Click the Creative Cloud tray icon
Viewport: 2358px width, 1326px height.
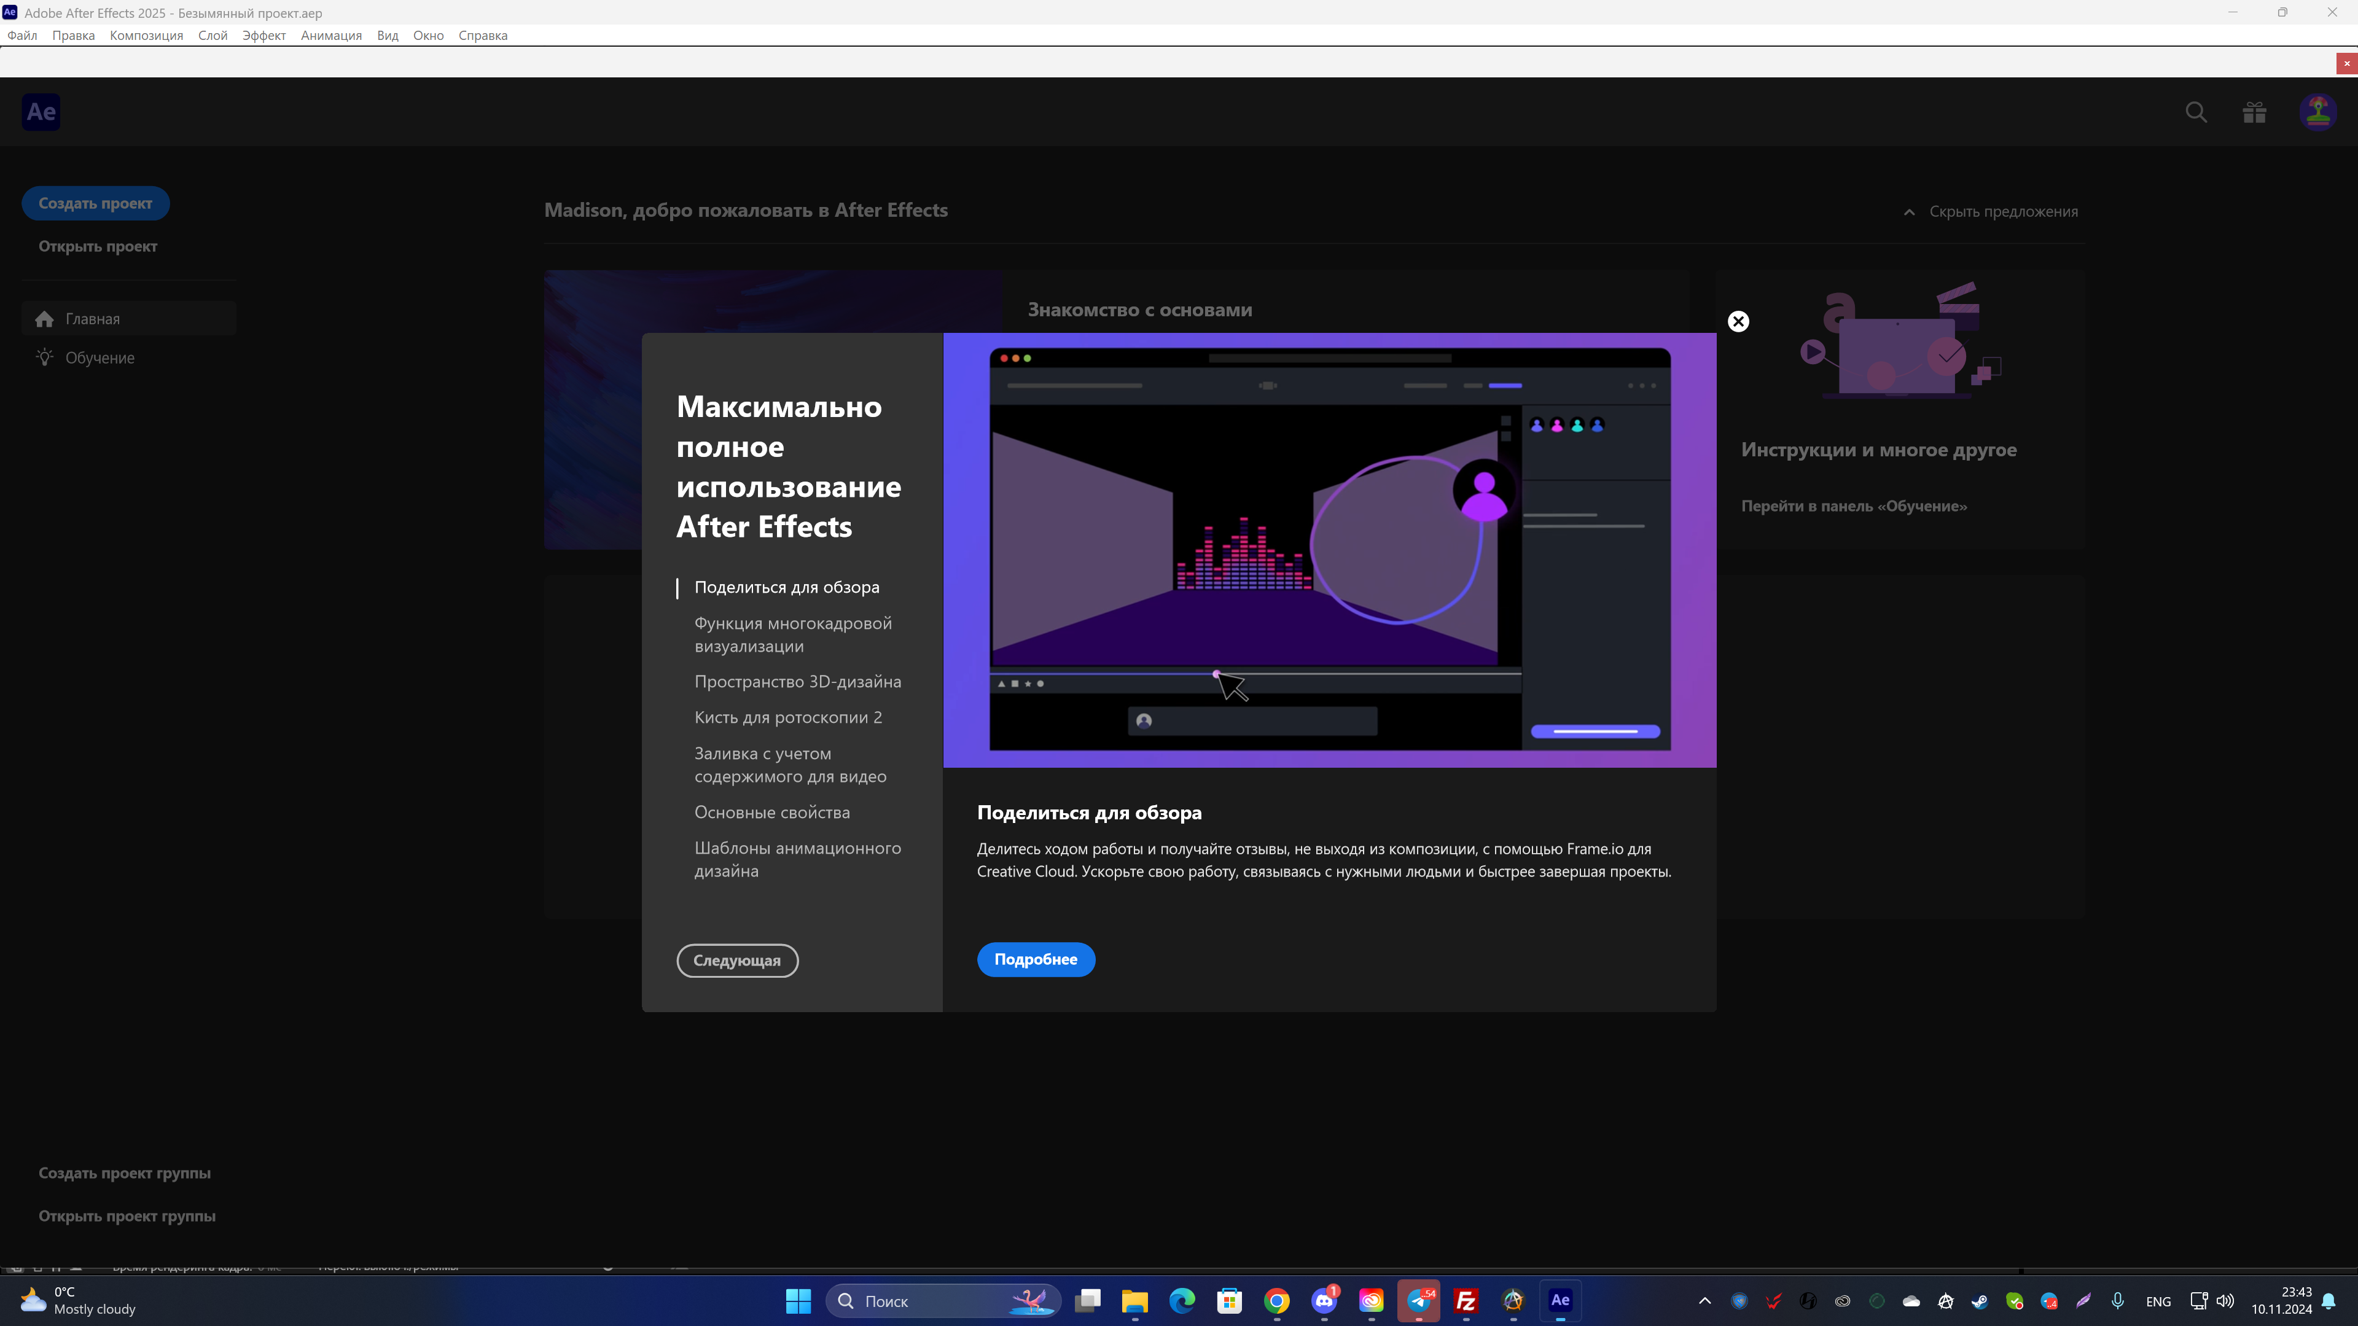(x=1843, y=1300)
